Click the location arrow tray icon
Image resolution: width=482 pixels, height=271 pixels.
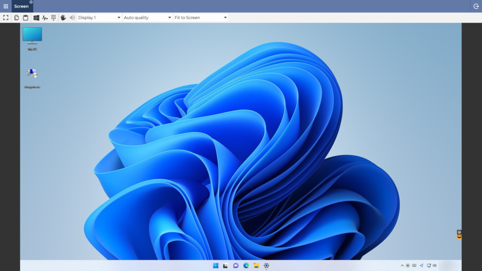421,265
